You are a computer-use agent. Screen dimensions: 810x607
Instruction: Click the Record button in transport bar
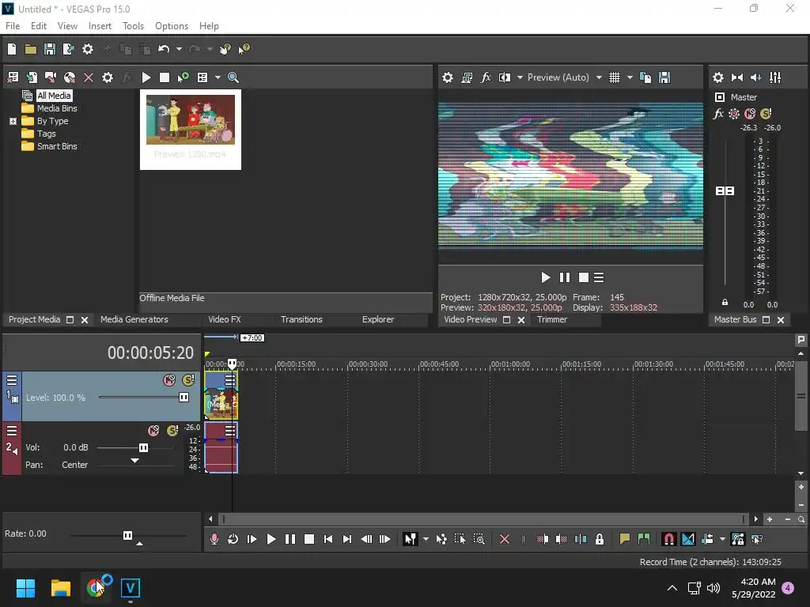tap(214, 539)
